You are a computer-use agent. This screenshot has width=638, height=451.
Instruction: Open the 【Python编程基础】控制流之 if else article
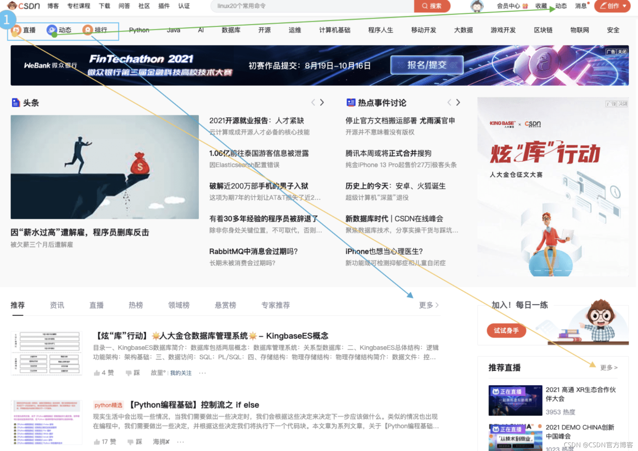[x=194, y=405]
